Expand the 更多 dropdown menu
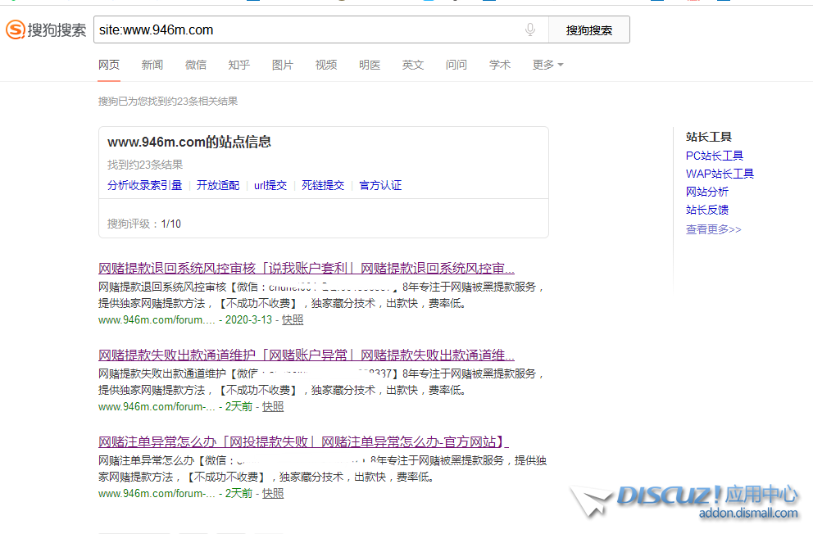 547,65
